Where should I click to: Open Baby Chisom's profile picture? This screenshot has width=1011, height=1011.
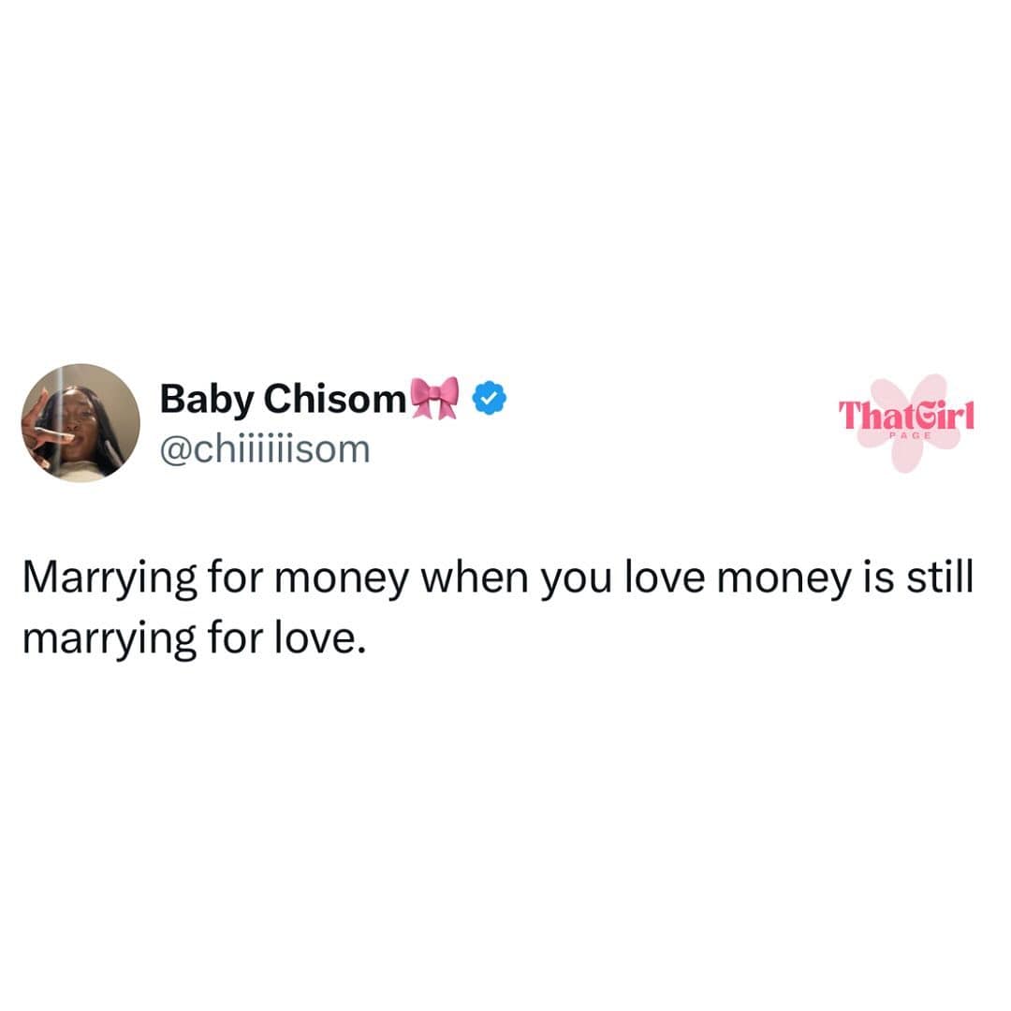[x=81, y=422]
